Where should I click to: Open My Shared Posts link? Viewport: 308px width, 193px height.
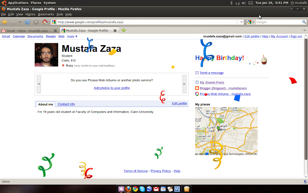coord(212,82)
